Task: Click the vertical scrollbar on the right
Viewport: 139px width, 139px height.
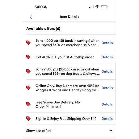Action: [115, 91]
